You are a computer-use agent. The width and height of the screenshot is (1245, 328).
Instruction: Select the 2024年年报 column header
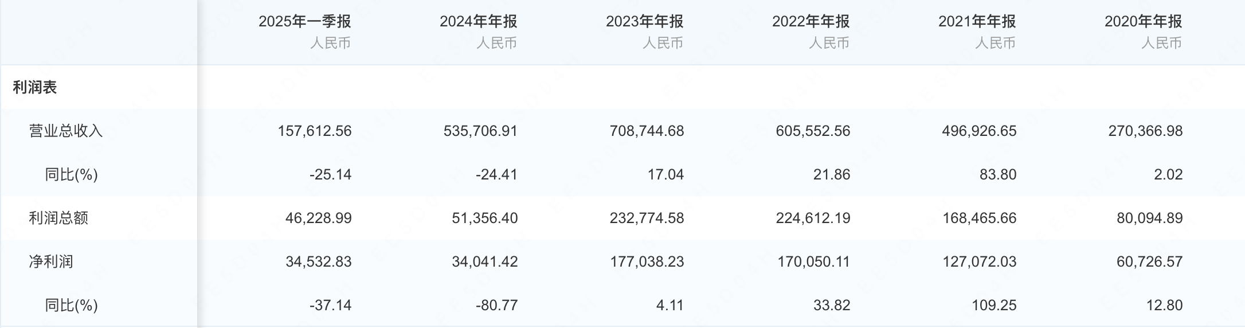[478, 22]
